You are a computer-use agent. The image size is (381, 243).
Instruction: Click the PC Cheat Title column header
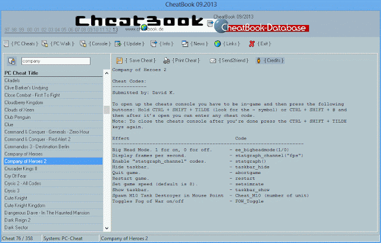[53, 73]
